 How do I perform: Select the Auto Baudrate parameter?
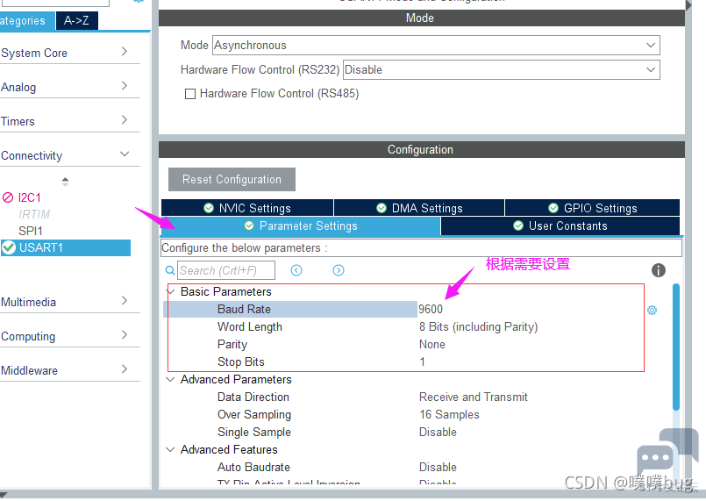pyautogui.click(x=253, y=467)
